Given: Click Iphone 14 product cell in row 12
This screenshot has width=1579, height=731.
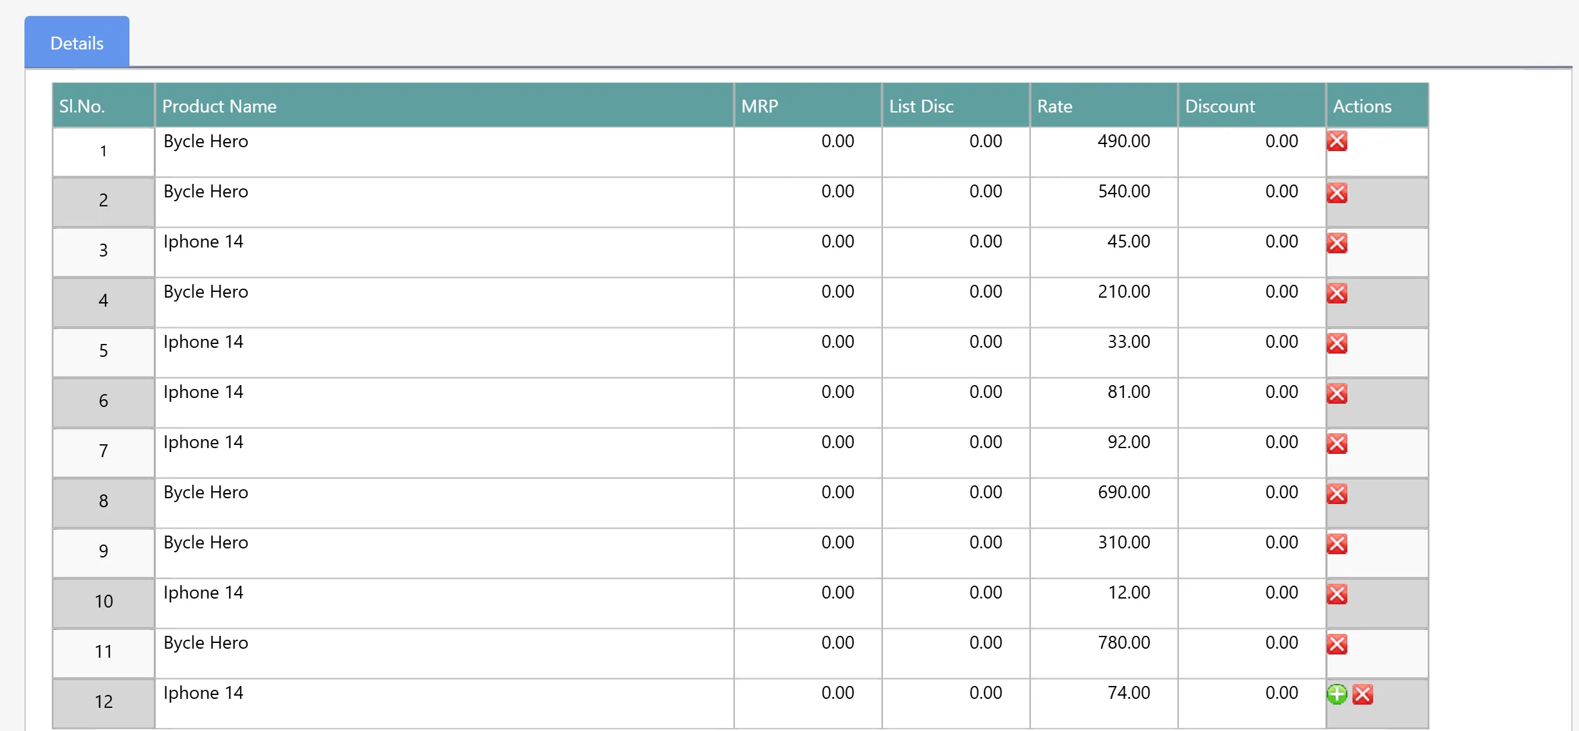Looking at the screenshot, I should 445,704.
